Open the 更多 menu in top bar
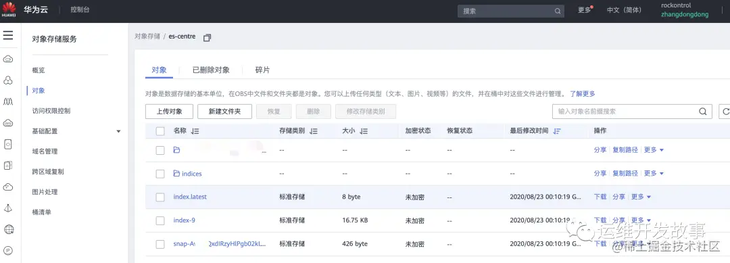This screenshot has height=263, width=730. pyautogui.click(x=585, y=9)
